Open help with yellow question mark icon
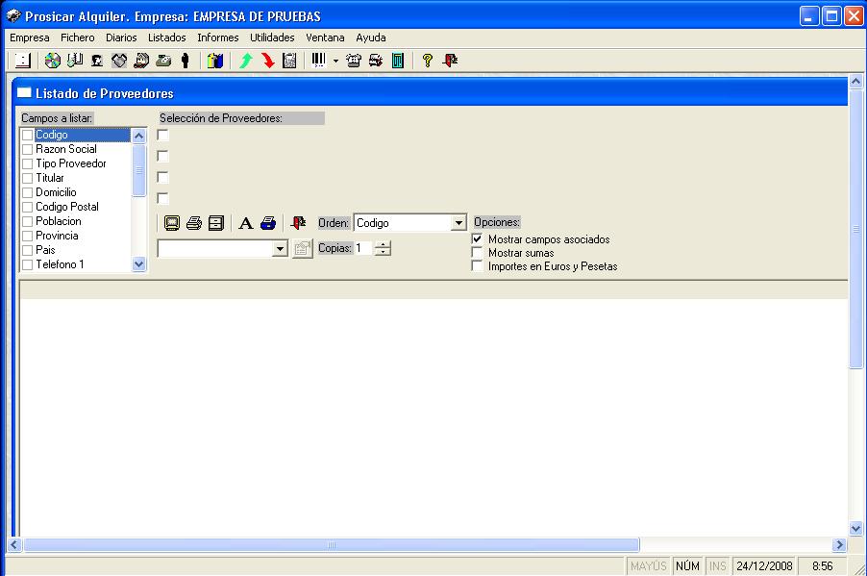Viewport: 867px width, 576px height. point(427,61)
